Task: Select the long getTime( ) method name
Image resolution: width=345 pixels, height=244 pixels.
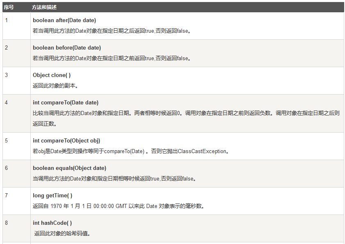Action: 50,195
